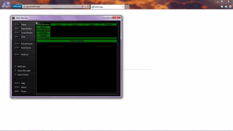This screenshot has width=233, height=131.
Task: Click the Status column header
Action: click(59, 24)
